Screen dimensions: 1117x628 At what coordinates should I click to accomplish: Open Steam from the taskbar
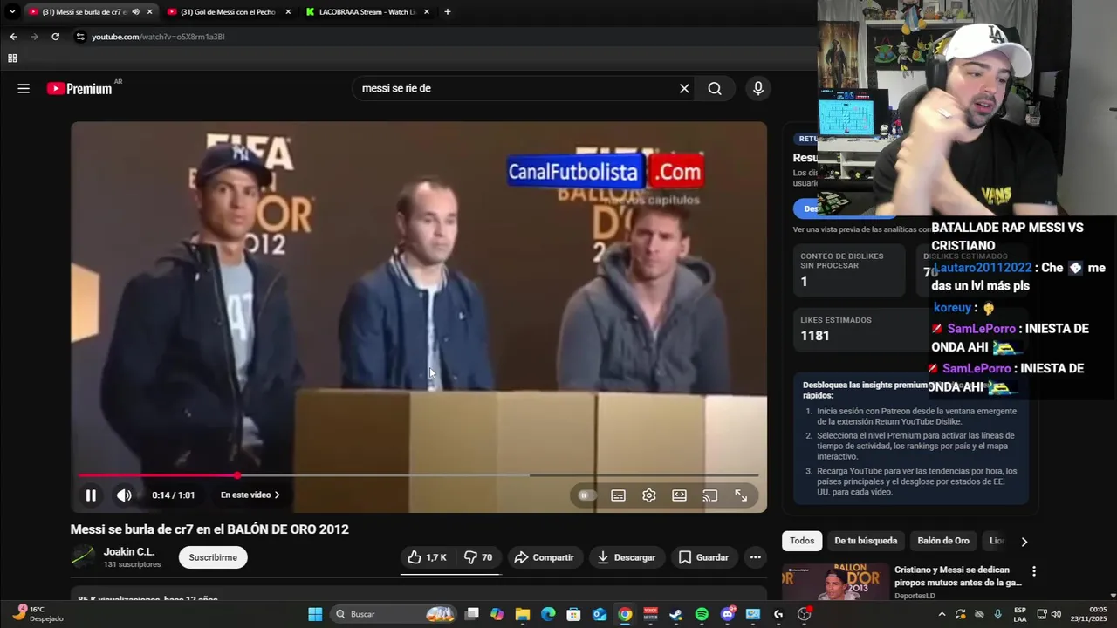point(675,614)
